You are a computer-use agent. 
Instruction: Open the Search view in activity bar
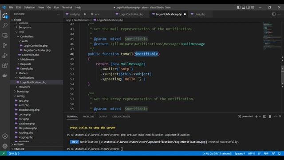point(5,25)
